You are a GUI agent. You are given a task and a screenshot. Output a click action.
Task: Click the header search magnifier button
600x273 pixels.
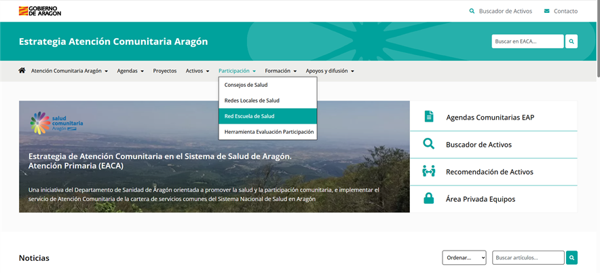click(571, 41)
